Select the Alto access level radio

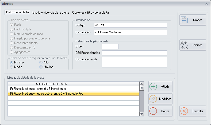point(41,62)
